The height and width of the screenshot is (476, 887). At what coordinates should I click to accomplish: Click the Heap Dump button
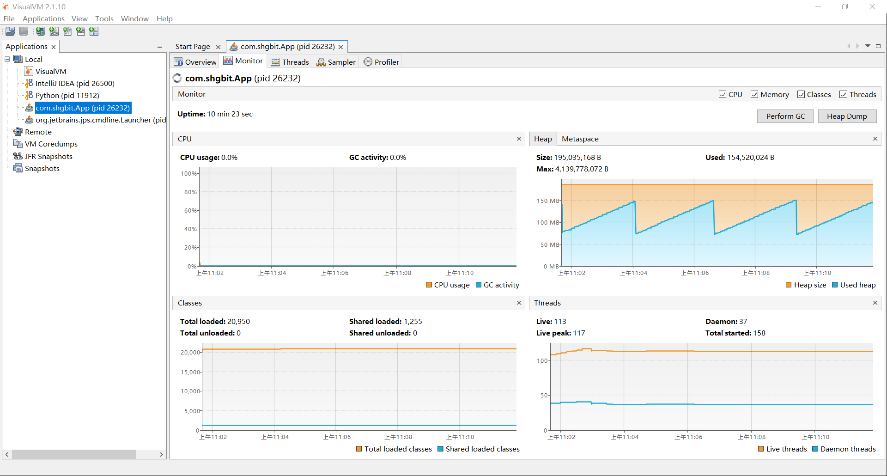847,116
